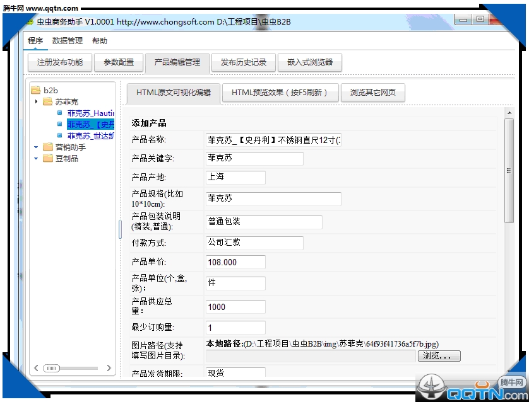The width and height of the screenshot is (529, 402).
Task: Click the 豆制品 folder icon
Action: (47, 158)
